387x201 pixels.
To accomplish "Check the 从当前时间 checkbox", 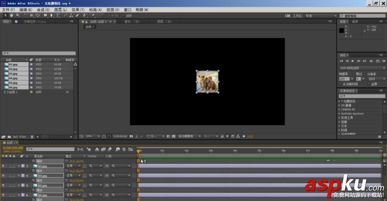I will point(341,84).
